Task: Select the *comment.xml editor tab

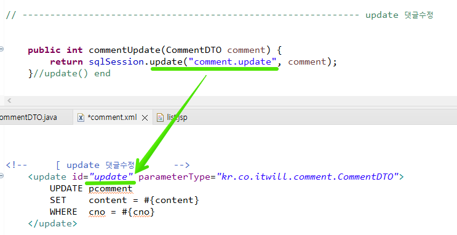Action: pyautogui.click(x=112, y=117)
